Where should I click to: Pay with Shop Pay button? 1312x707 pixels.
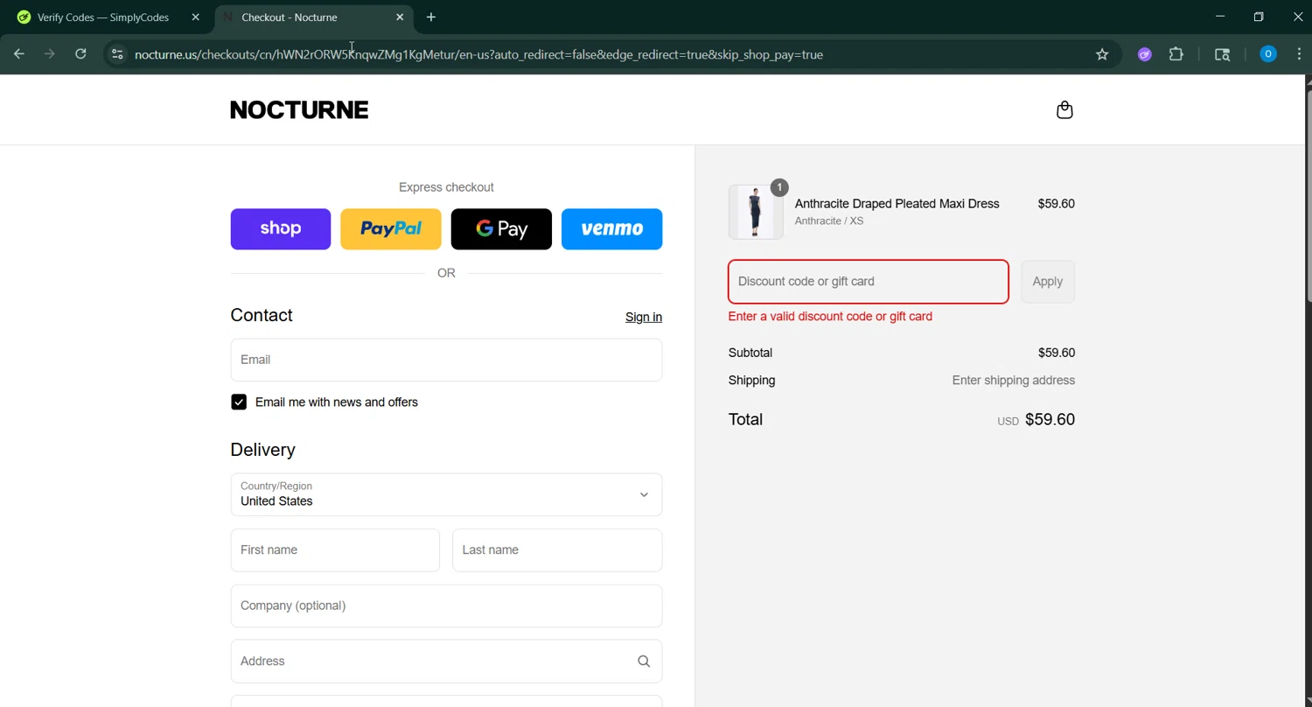(x=281, y=229)
